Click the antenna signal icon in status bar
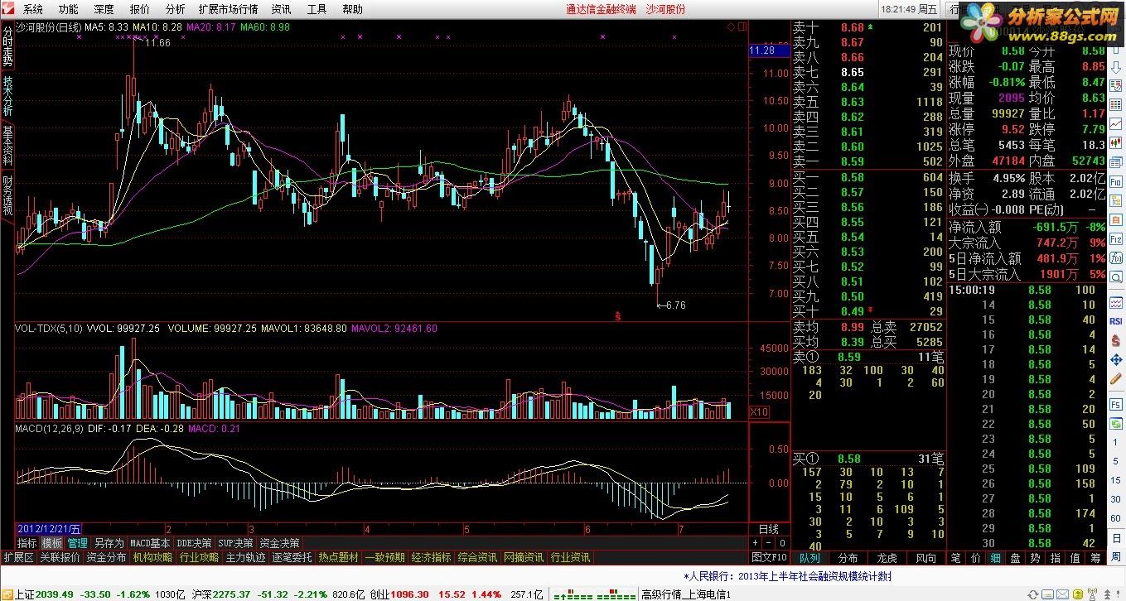Image resolution: width=1126 pixels, height=601 pixels. coord(1092,594)
